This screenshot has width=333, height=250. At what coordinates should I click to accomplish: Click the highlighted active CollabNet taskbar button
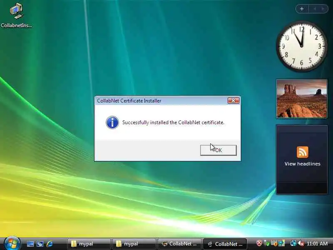[225, 244]
